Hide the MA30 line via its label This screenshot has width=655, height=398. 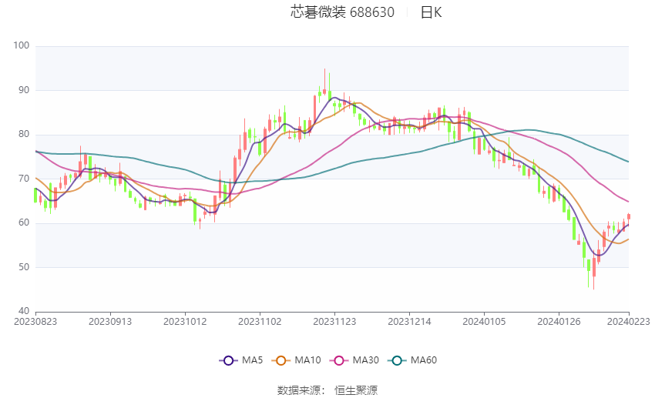point(365,360)
